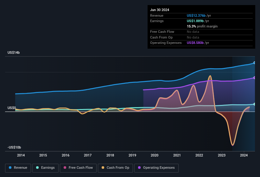
Task: Click the 2019 x-axis label
Action: pyautogui.click(x=132, y=155)
